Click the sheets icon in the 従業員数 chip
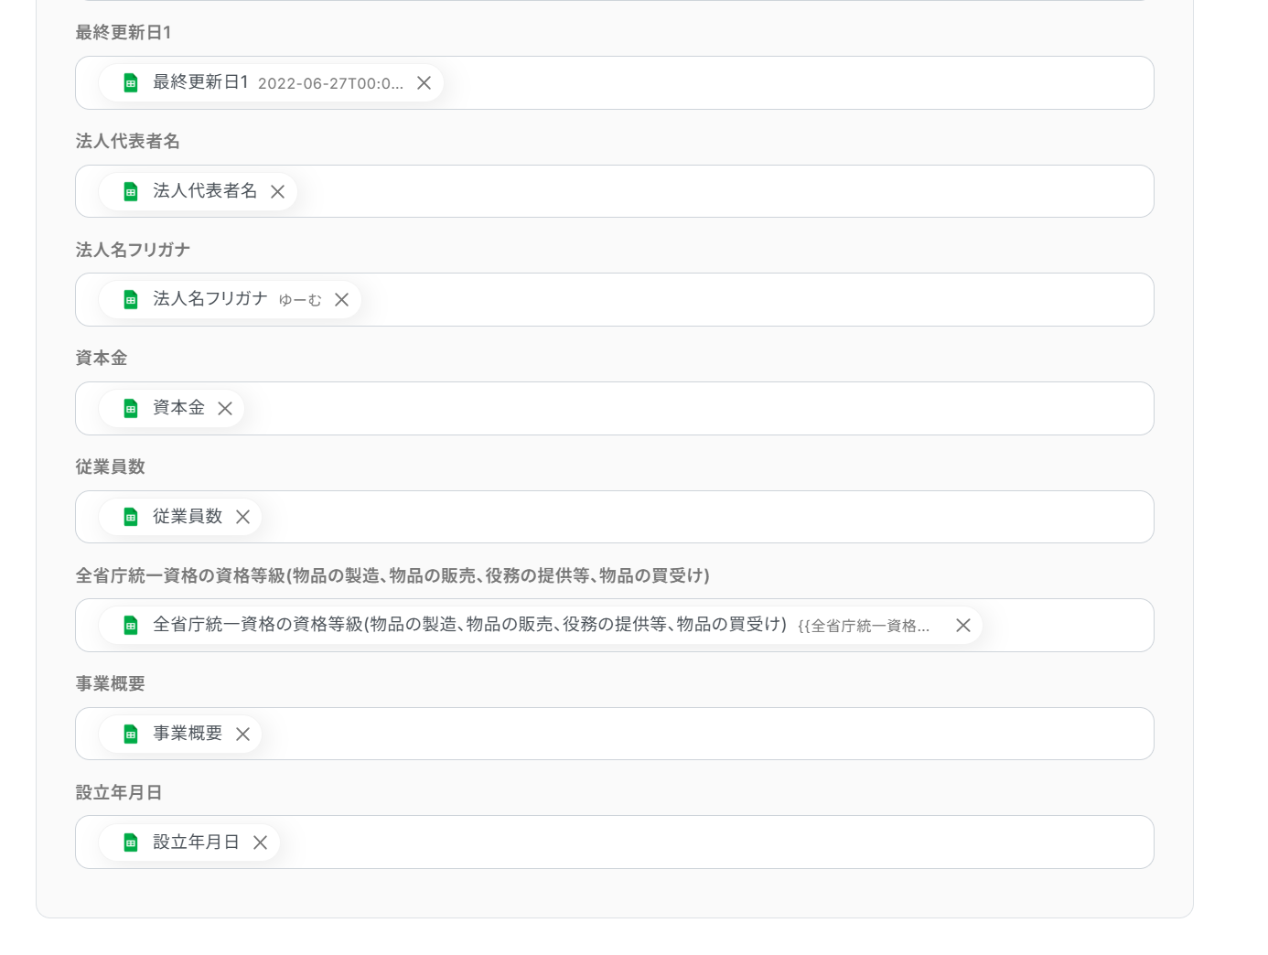 (x=131, y=517)
